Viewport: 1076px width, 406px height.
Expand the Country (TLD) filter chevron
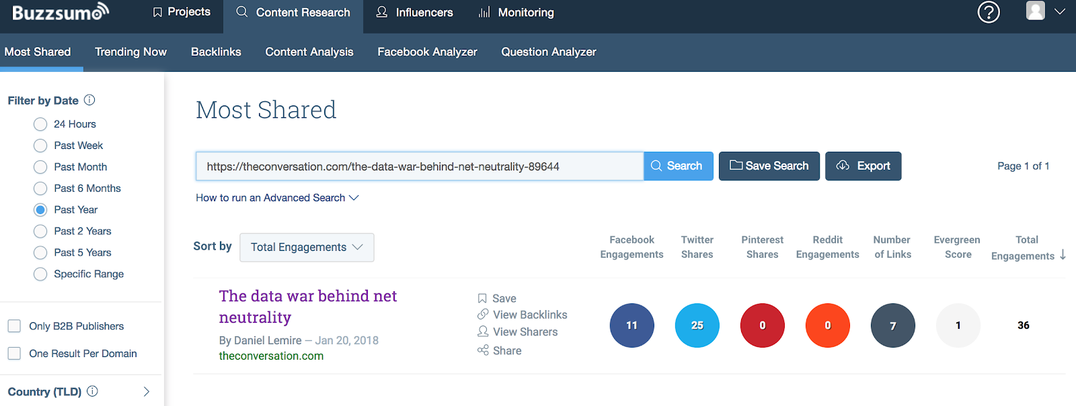tap(147, 391)
